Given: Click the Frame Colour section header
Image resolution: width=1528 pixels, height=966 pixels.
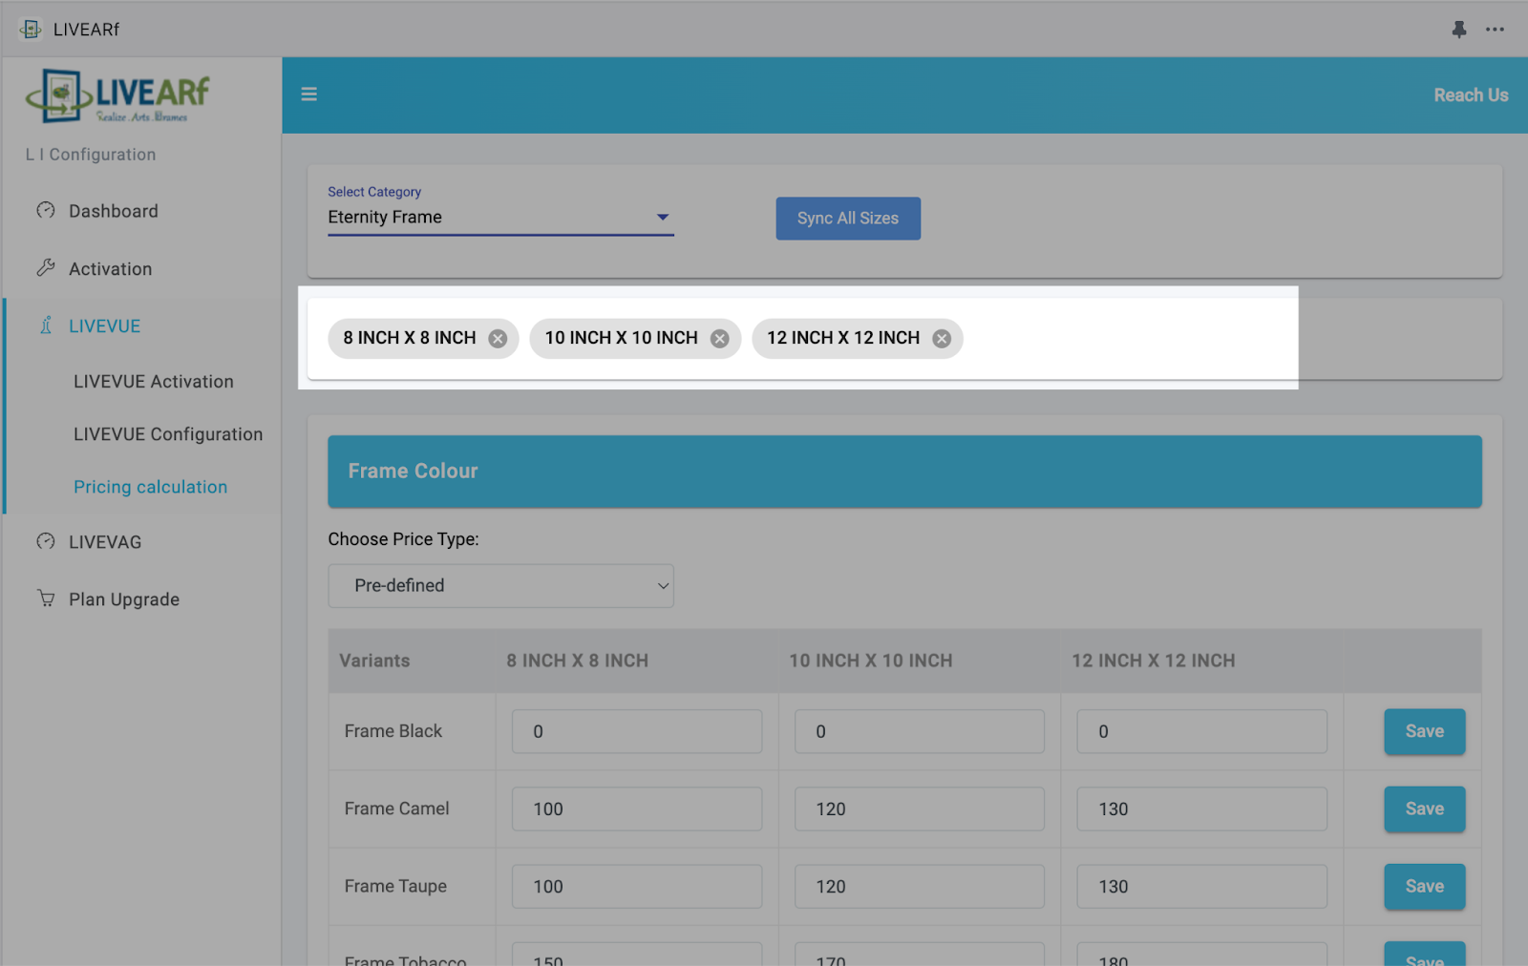Looking at the screenshot, I should pos(904,472).
